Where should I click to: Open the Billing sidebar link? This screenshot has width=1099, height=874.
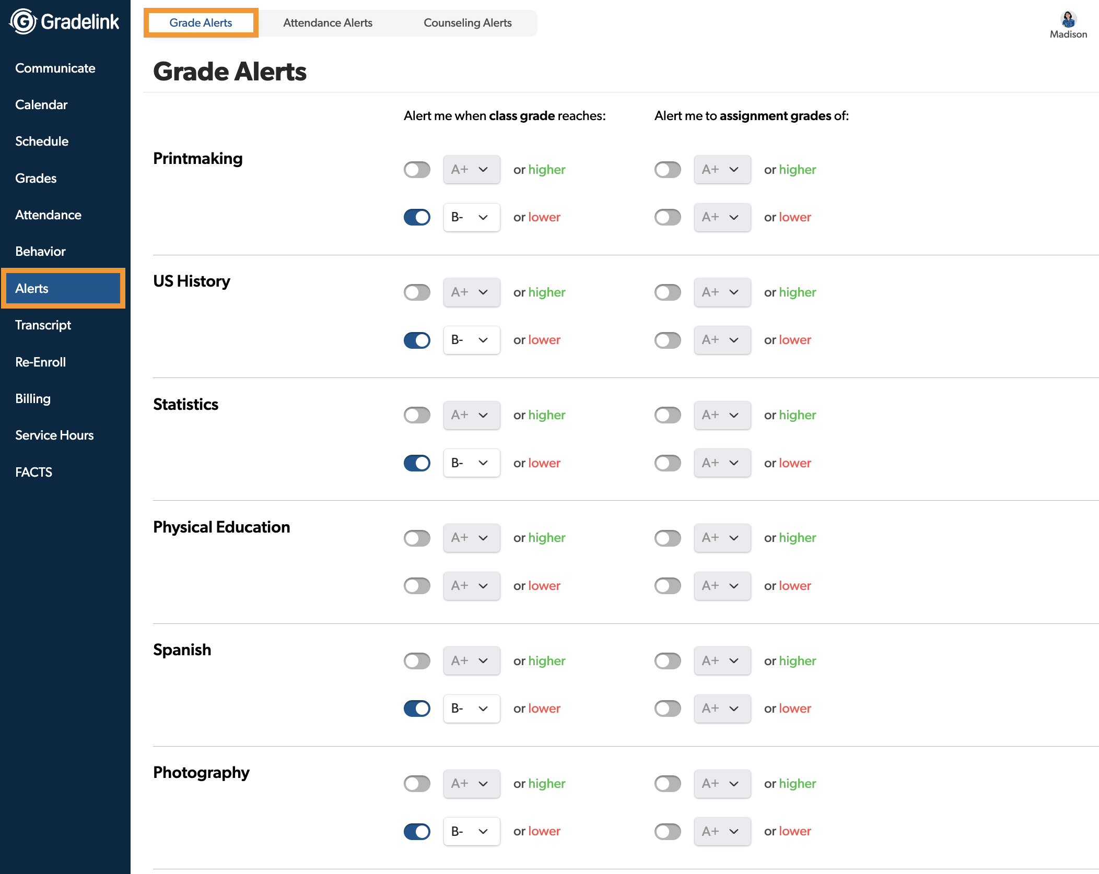pyautogui.click(x=33, y=399)
